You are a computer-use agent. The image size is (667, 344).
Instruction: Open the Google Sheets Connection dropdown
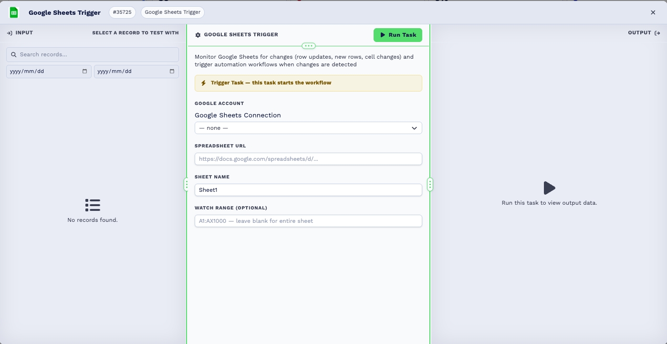[308, 128]
